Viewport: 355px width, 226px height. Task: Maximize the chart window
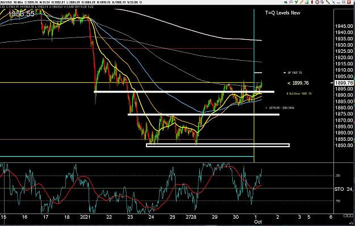tap(344, 2)
